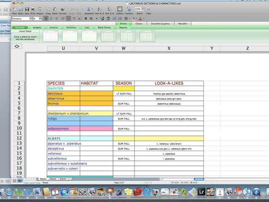Toggle underline formatting

56,19
